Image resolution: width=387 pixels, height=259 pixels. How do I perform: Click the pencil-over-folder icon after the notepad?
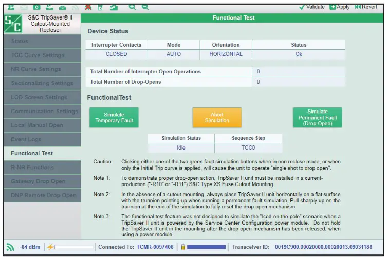(114, 7)
